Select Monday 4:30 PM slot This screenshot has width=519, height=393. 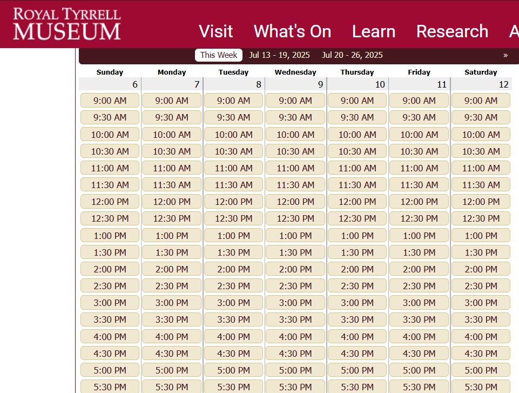point(172,354)
